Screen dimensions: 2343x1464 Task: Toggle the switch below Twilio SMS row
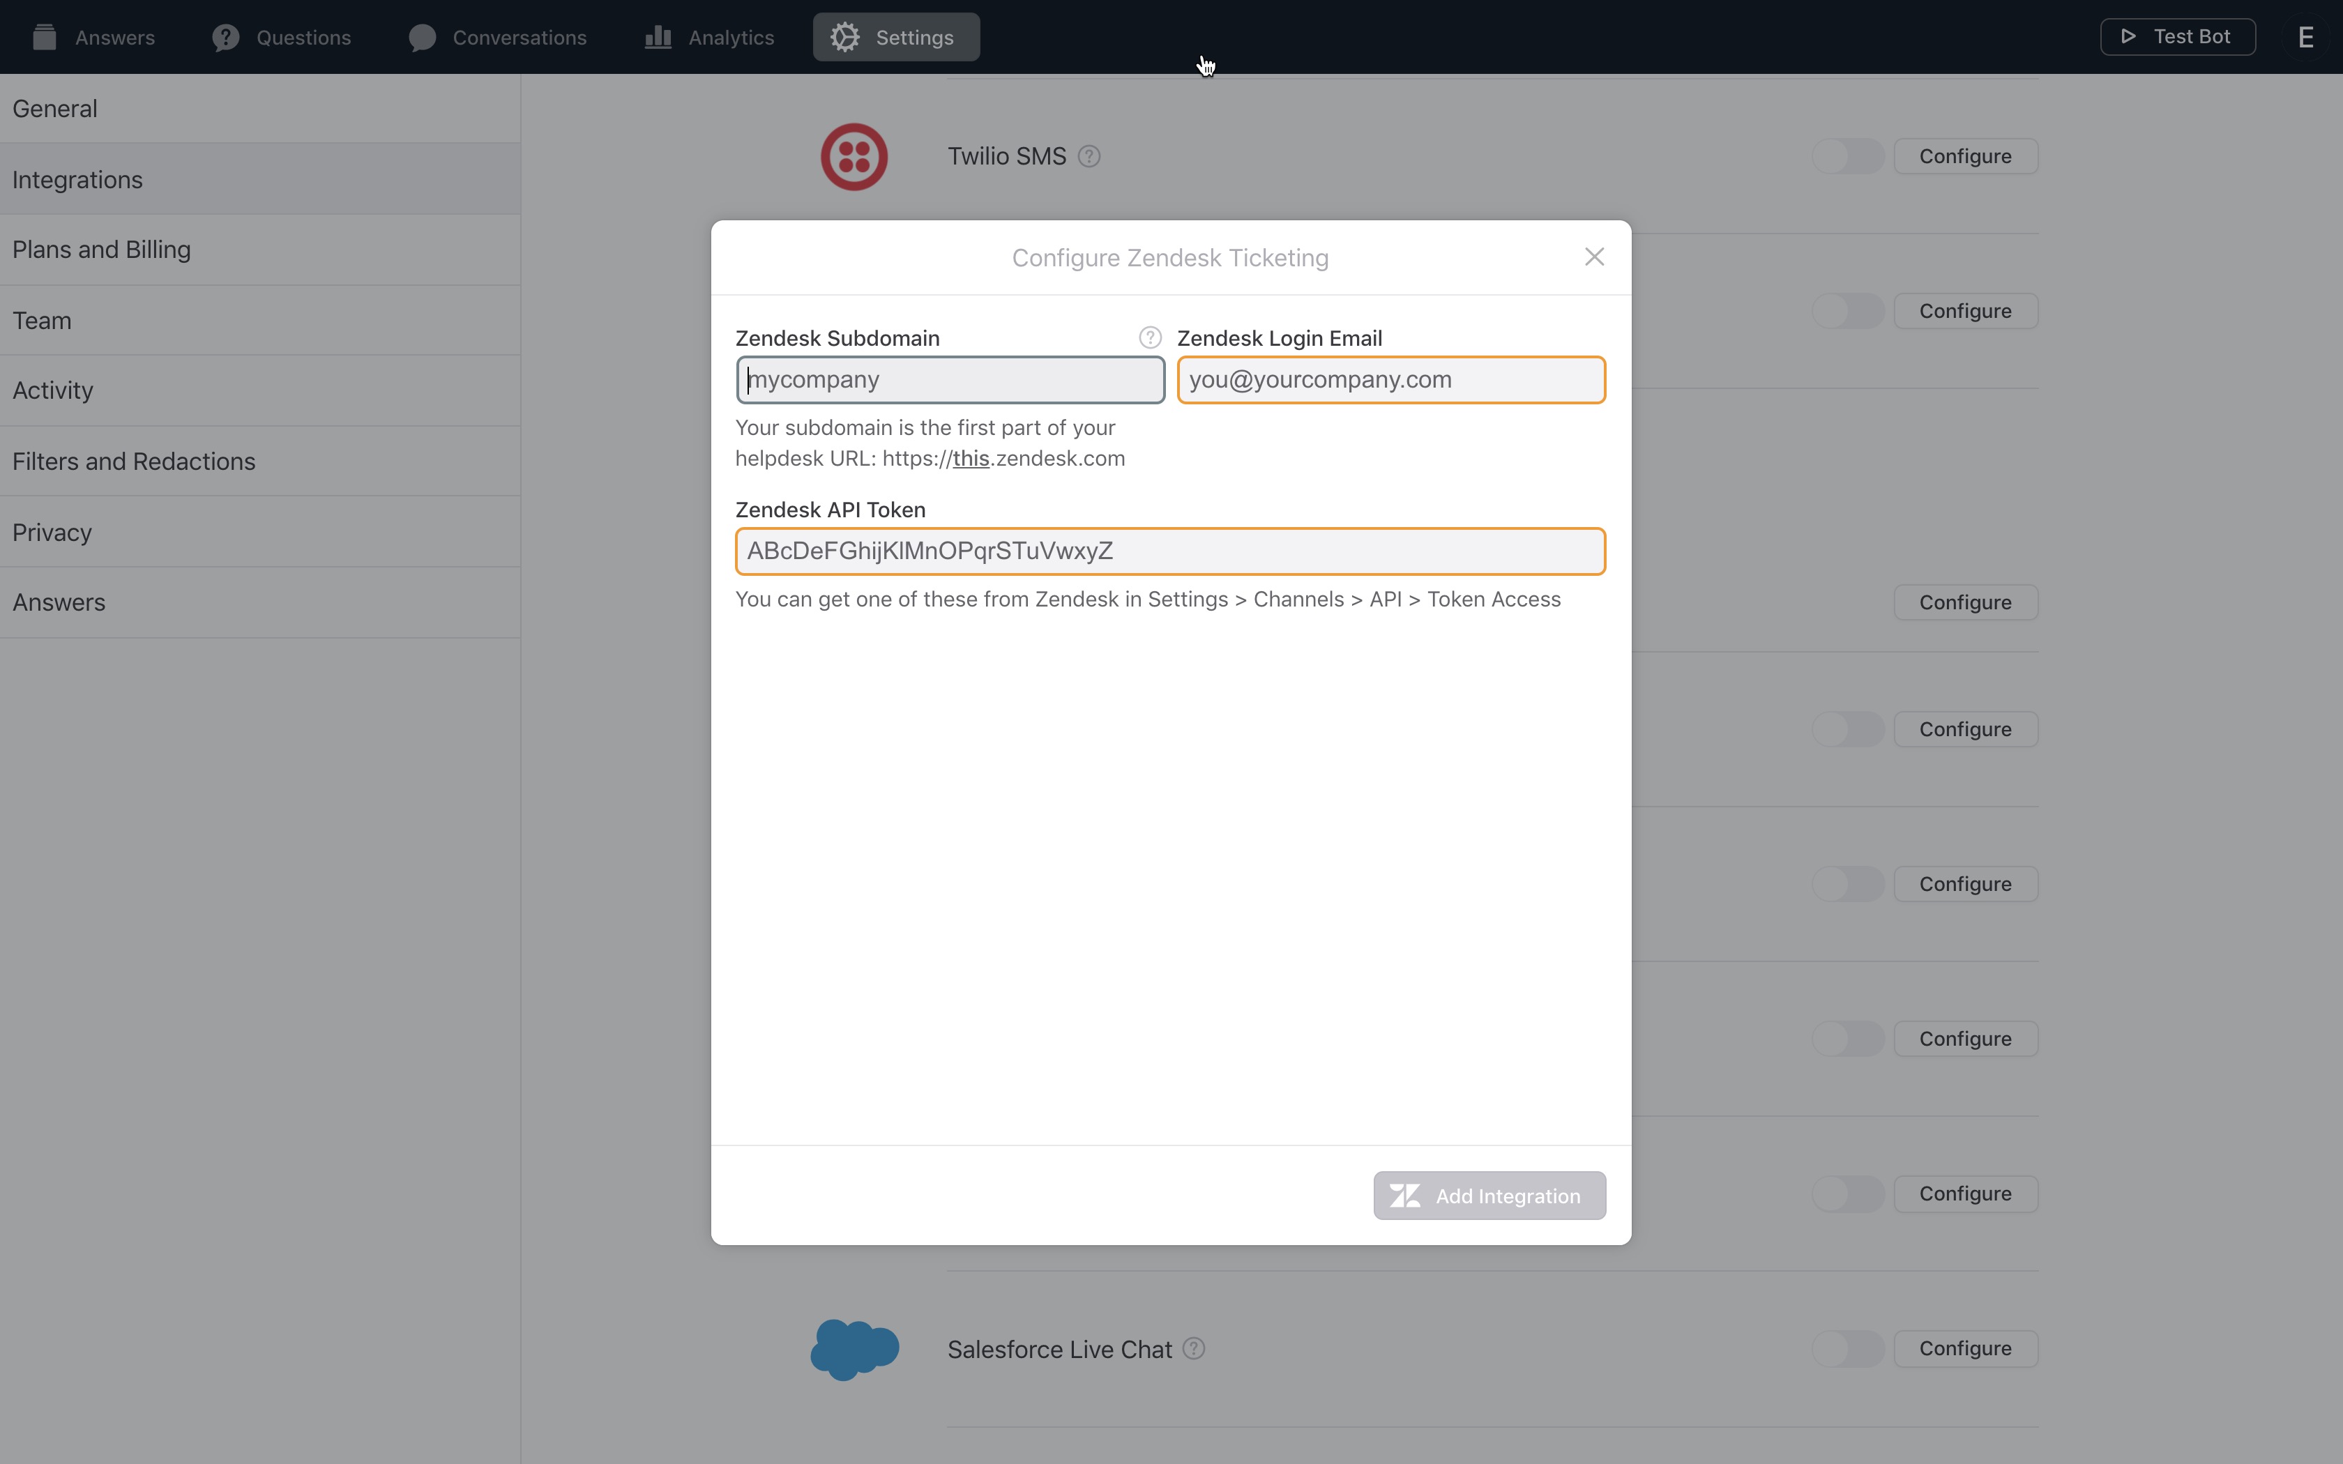(1847, 311)
